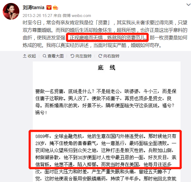
Task: Open full image via 查看大图
Action: tap(53, 56)
